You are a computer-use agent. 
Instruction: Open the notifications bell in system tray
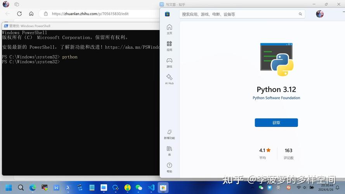pyautogui.click(x=338, y=188)
